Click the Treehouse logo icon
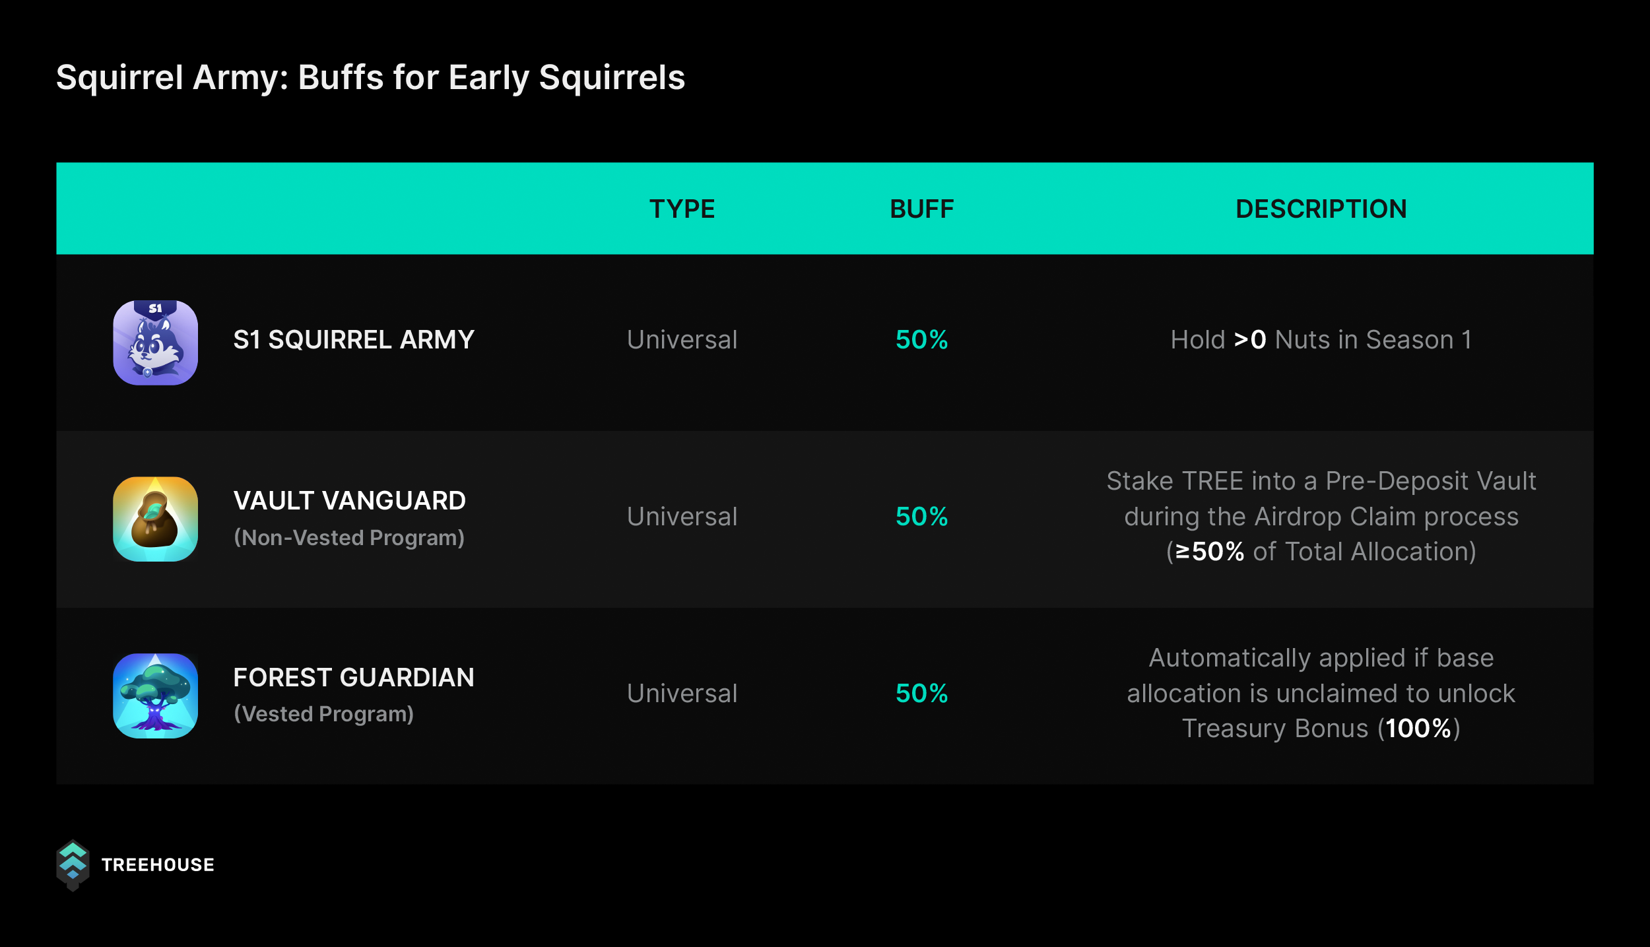Screen dimensions: 1650x947 click(x=73, y=865)
